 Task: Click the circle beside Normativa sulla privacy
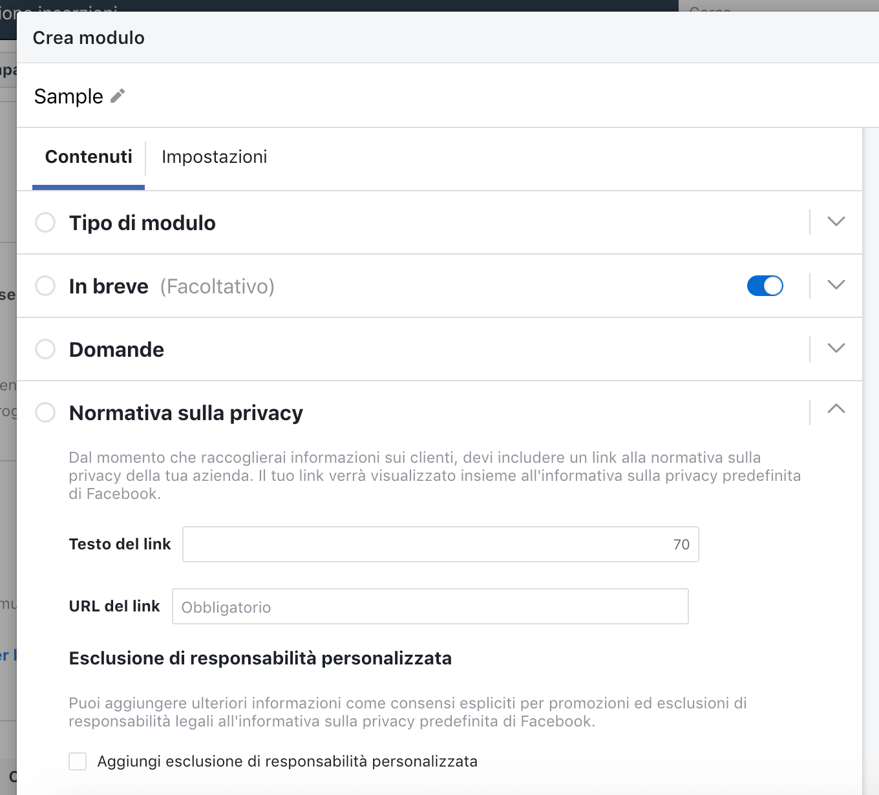point(45,412)
